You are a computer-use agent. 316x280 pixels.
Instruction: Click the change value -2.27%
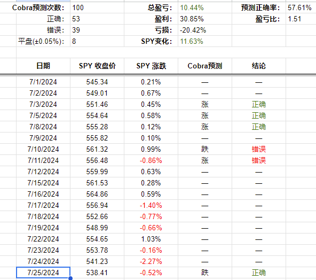[x=151, y=261]
